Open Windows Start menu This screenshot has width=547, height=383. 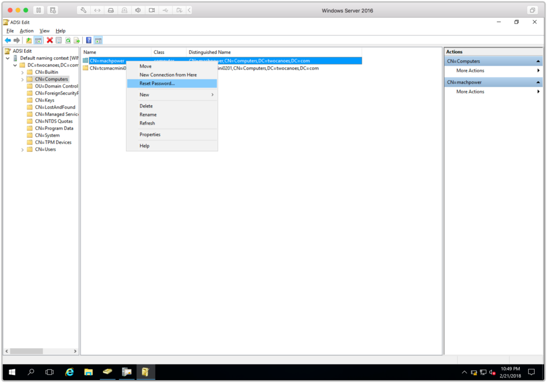point(12,372)
